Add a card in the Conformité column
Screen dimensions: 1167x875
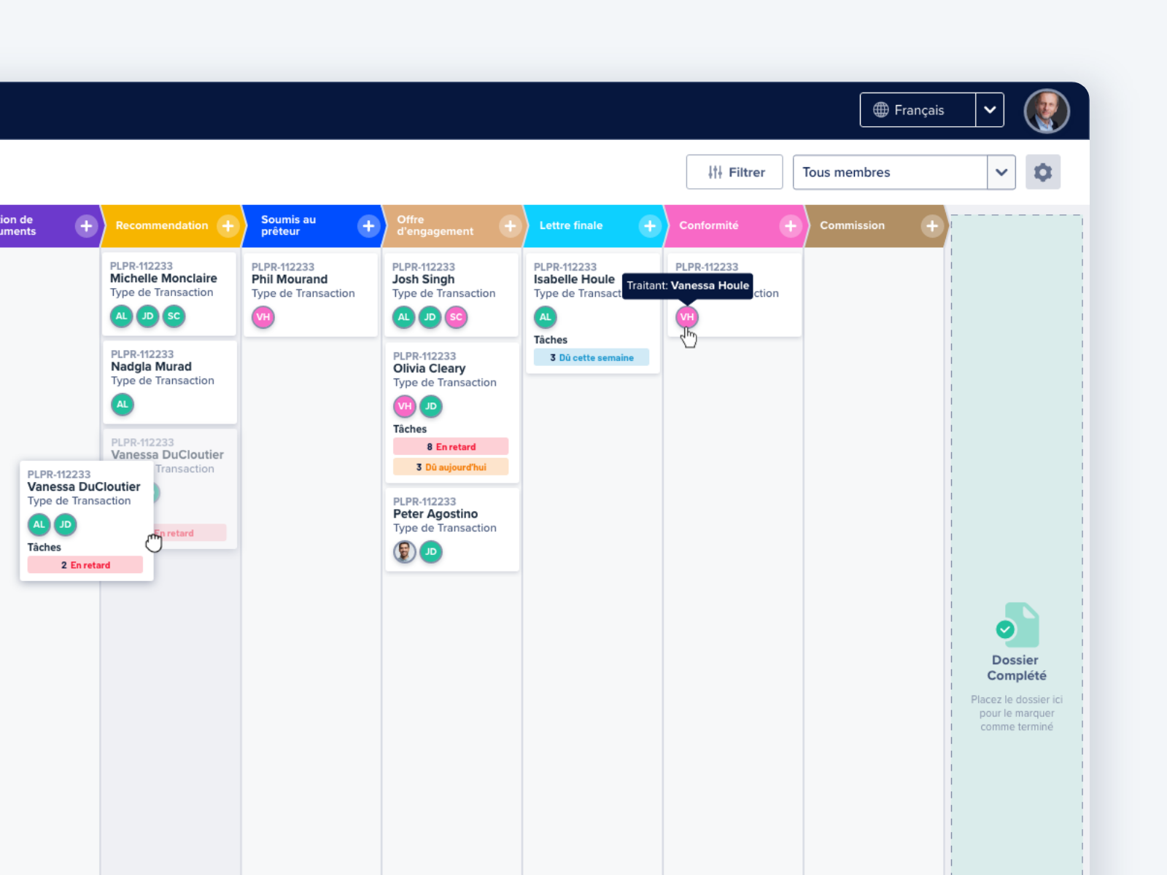pos(791,225)
